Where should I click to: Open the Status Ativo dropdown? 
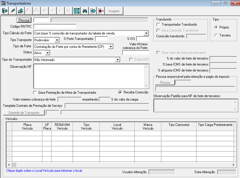click(x=47, y=53)
